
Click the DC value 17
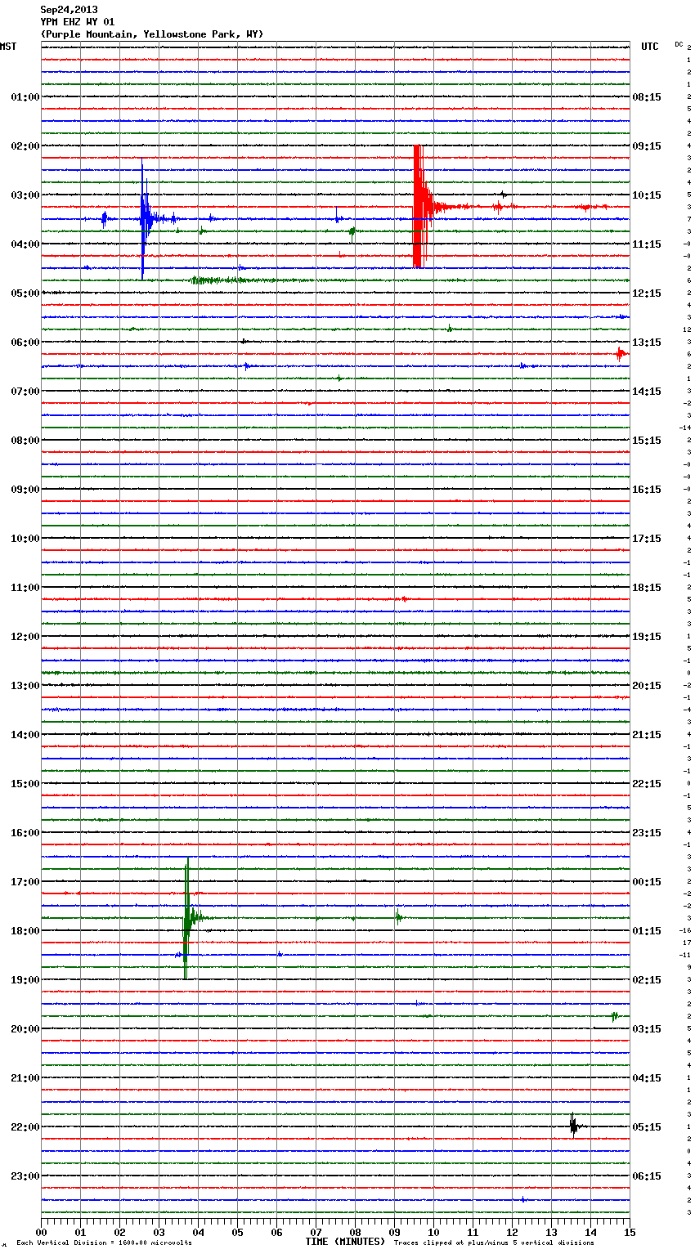[x=687, y=943]
